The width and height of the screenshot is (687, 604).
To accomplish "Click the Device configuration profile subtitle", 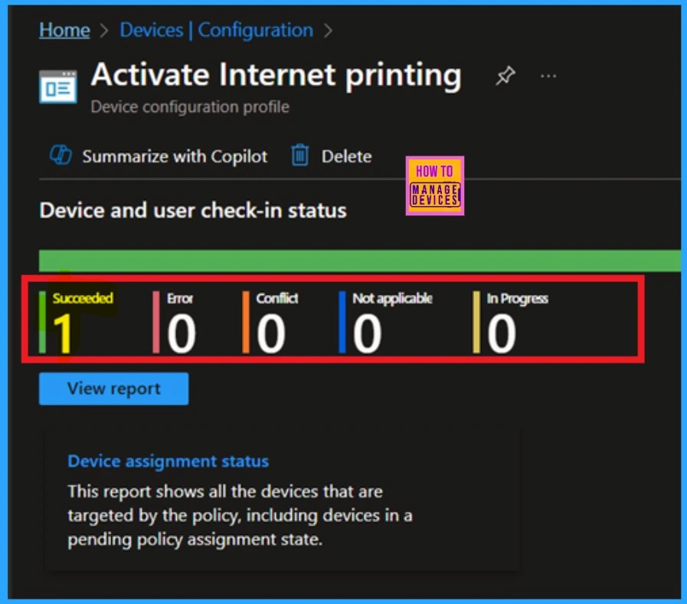I will tap(190, 107).
